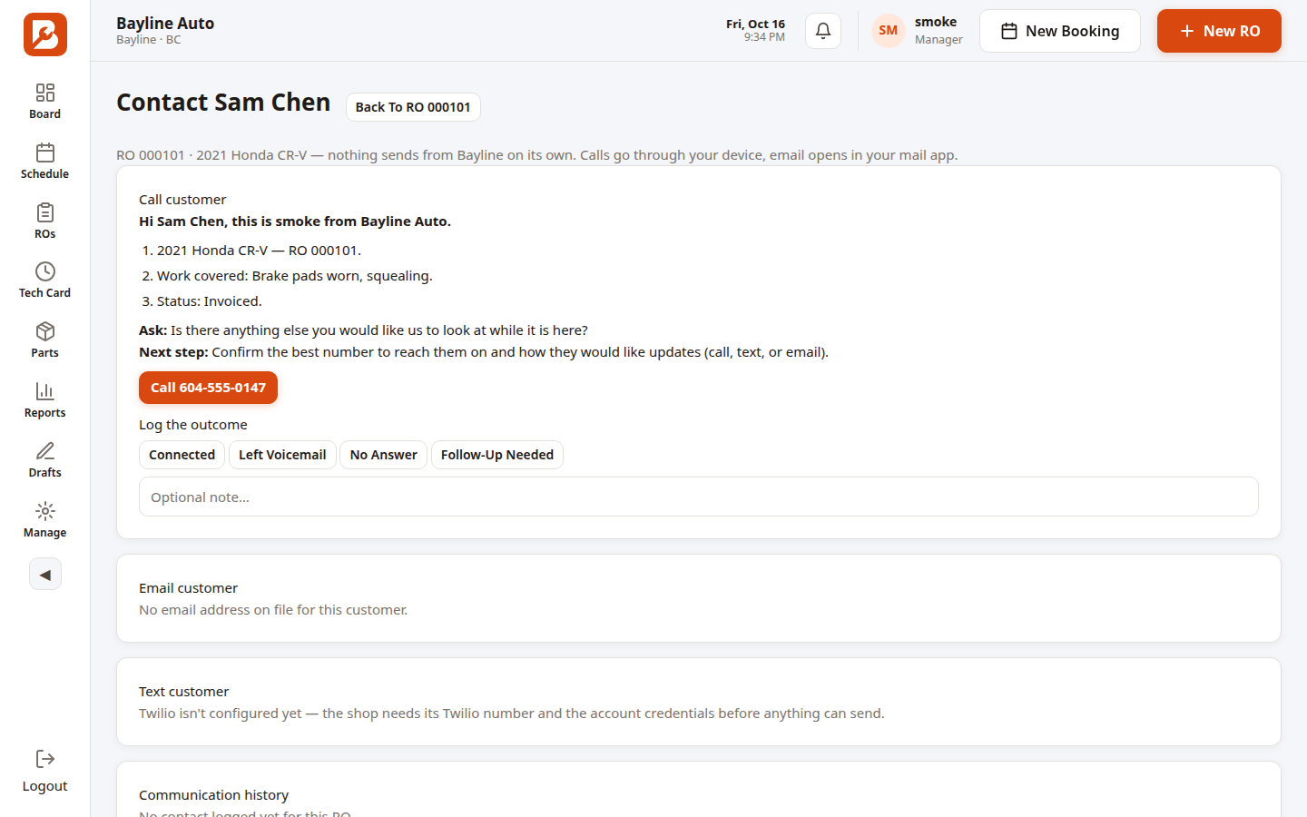Start a New RO
The image size is (1307, 817).
click(1219, 31)
